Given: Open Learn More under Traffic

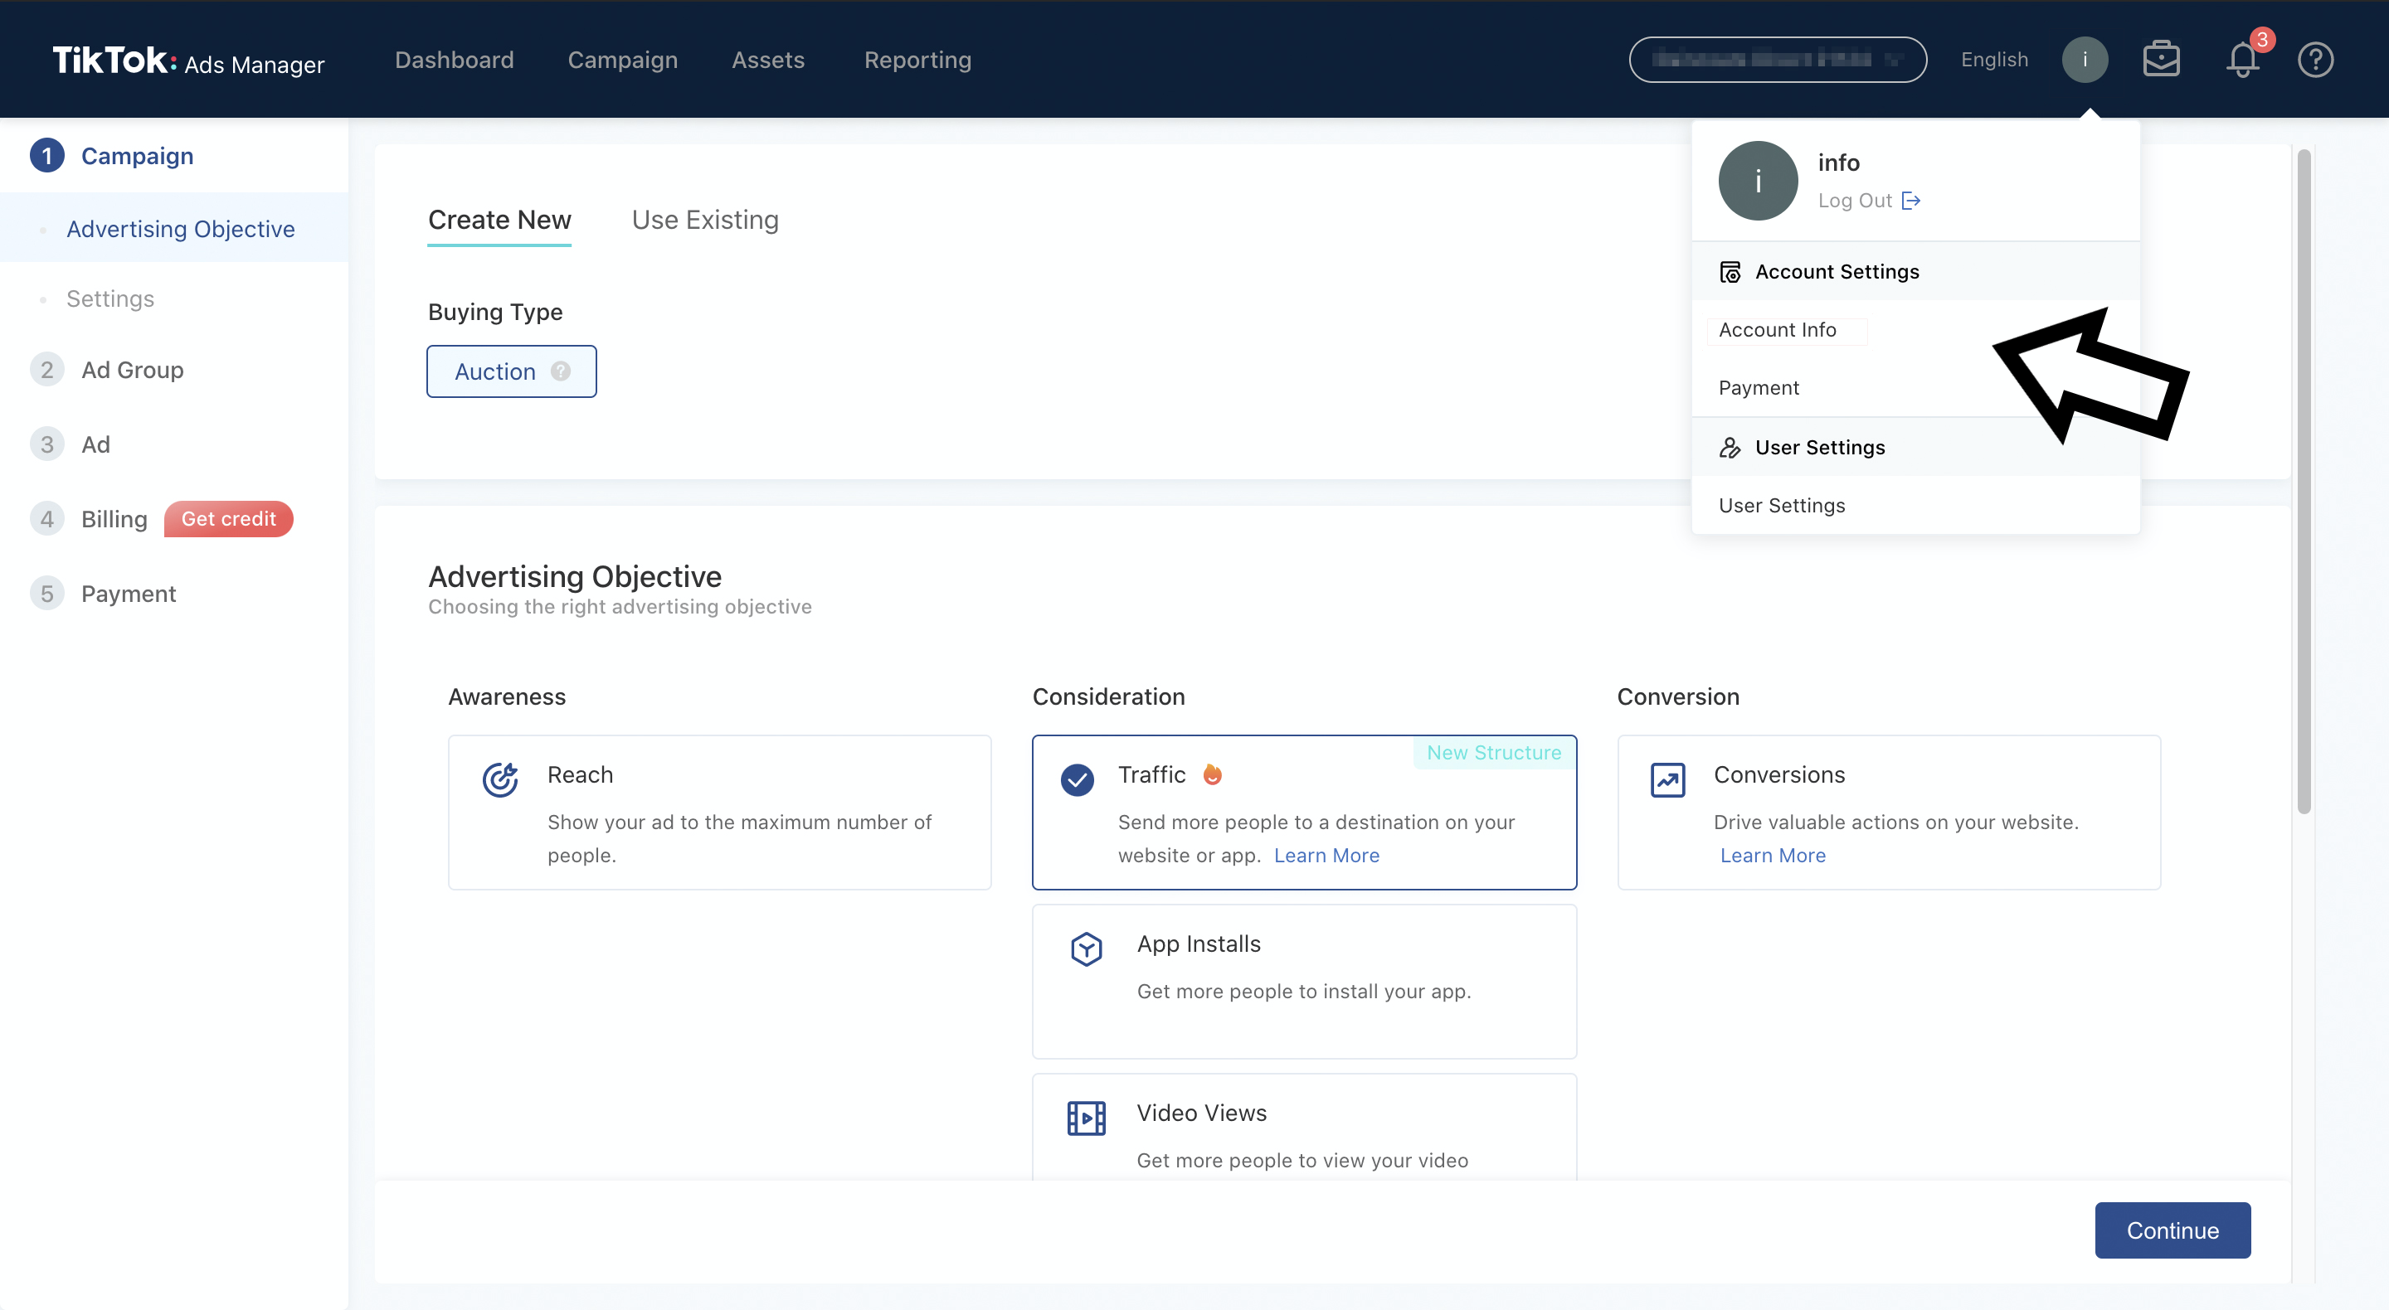Looking at the screenshot, I should pos(1326,855).
